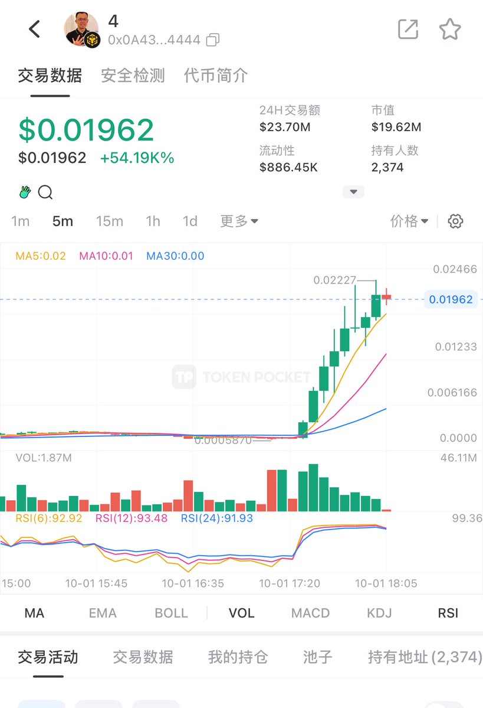Open the 代币简介 tab
This screenshot has height=708, width=483.
[x=216, y=76]
